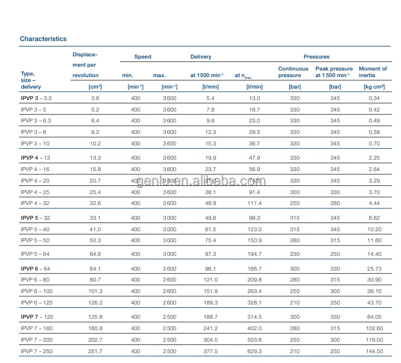
Task: Click the Peak pressure at 1500 header
Action: tap(334, 72)
